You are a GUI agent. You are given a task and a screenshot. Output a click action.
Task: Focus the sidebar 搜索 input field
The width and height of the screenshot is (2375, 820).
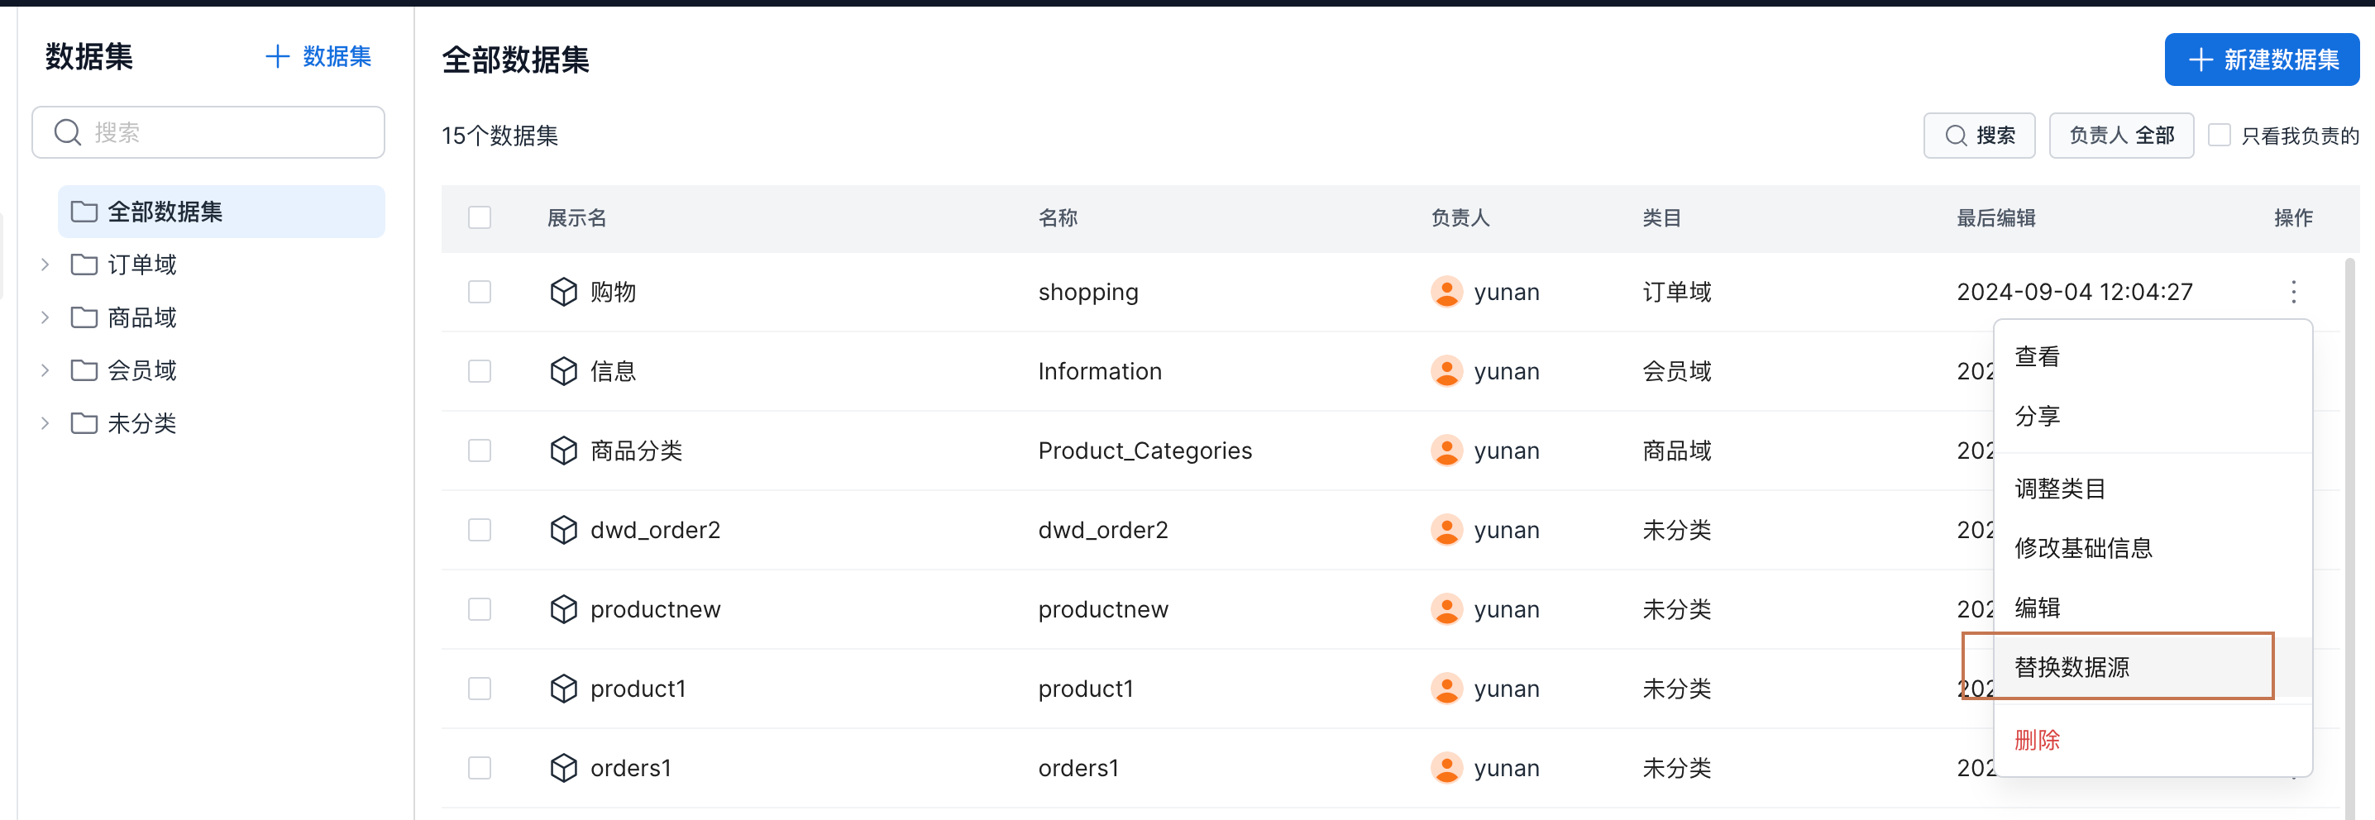coord(222,133)
